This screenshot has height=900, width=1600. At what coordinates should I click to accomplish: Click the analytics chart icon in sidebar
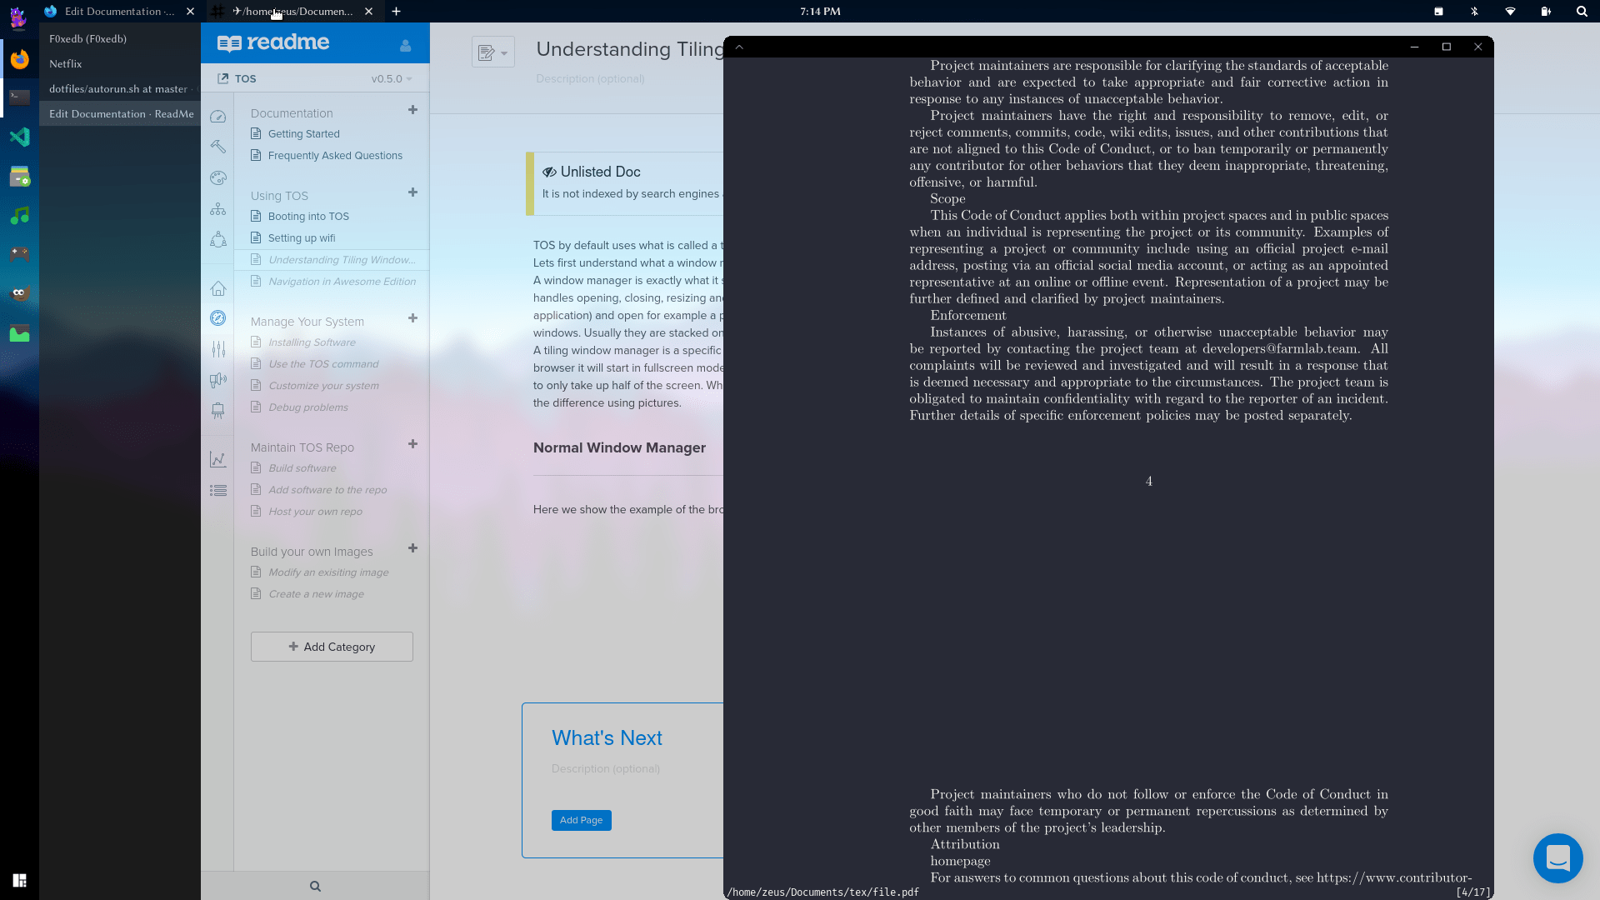pos(217,459)
